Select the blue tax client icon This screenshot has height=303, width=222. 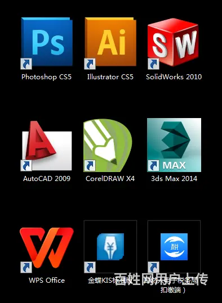[174, 247]
